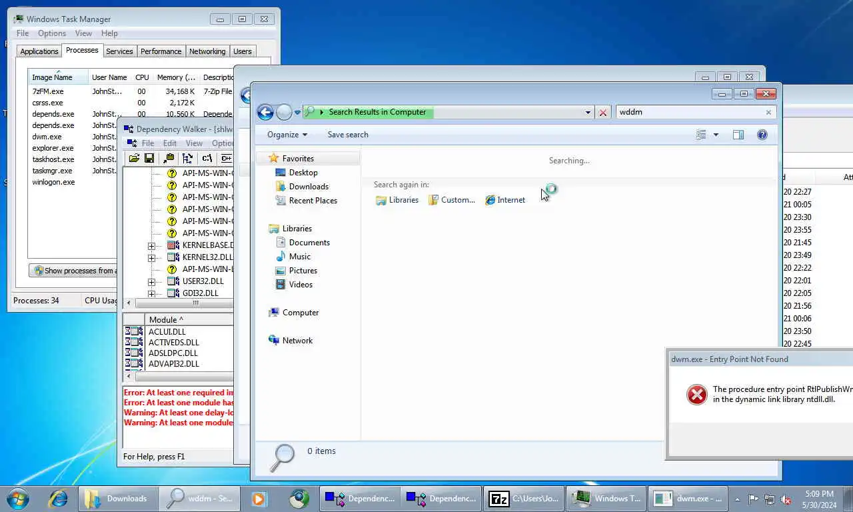Switch to the Applications tab in Task Manager
The height and width of the screenshot is (512, 853).
coord(39,51)
